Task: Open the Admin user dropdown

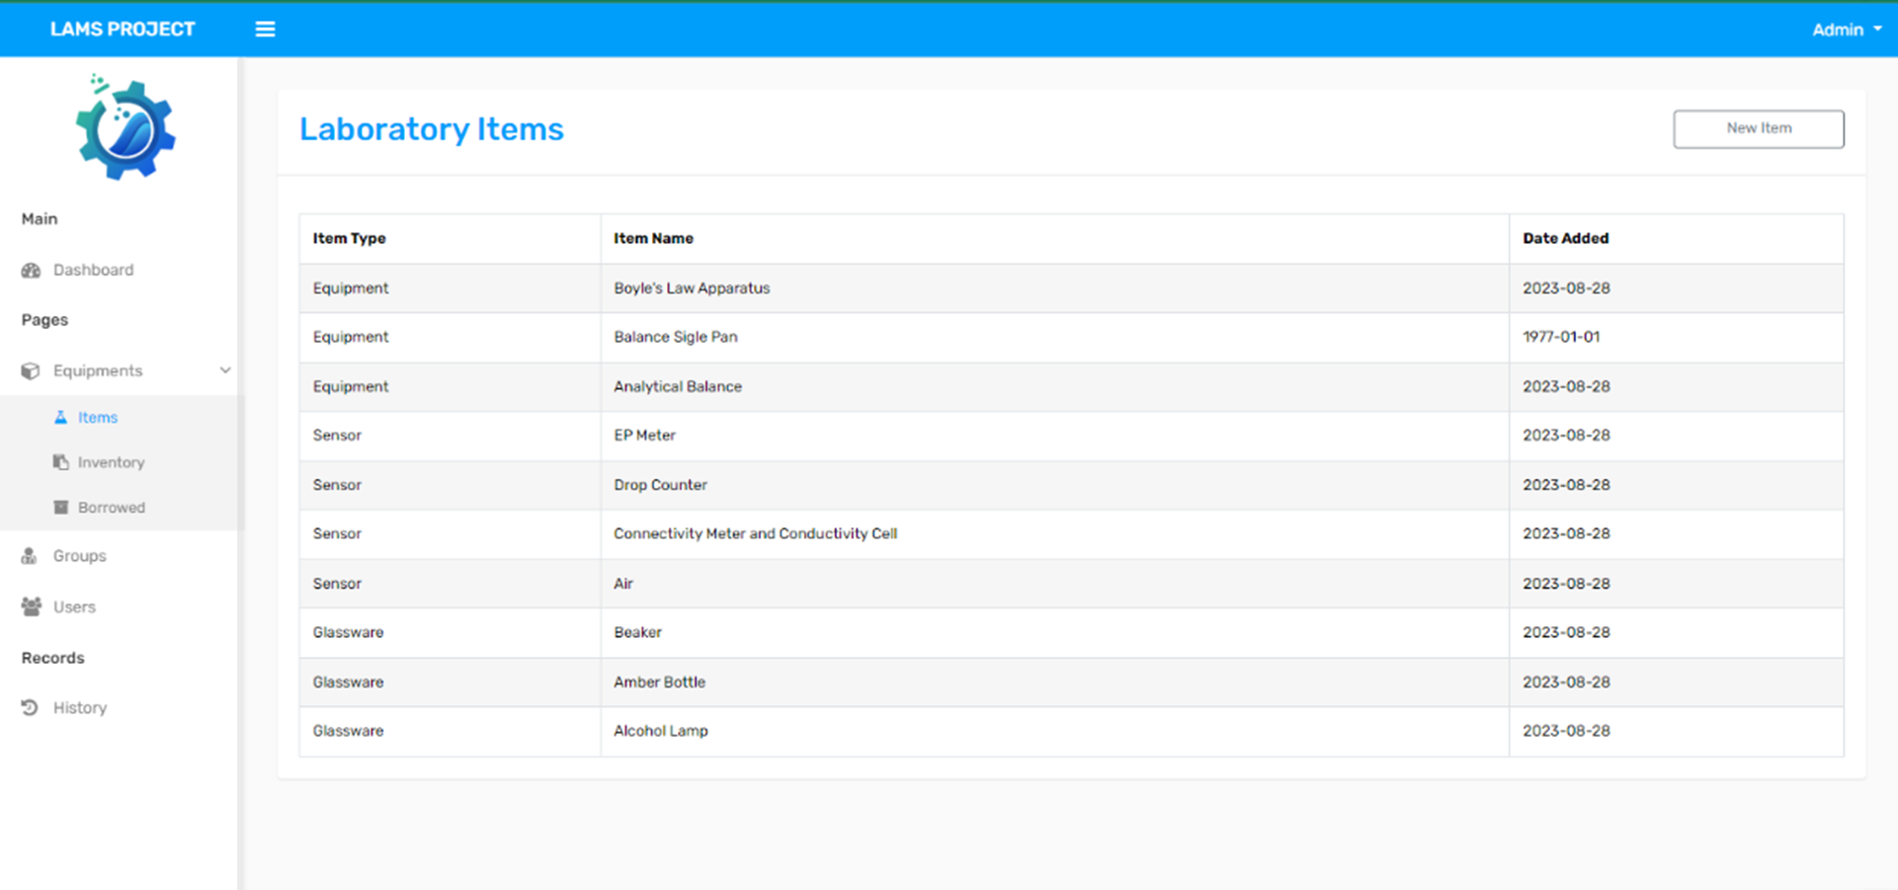Action: coord(1846,30)
